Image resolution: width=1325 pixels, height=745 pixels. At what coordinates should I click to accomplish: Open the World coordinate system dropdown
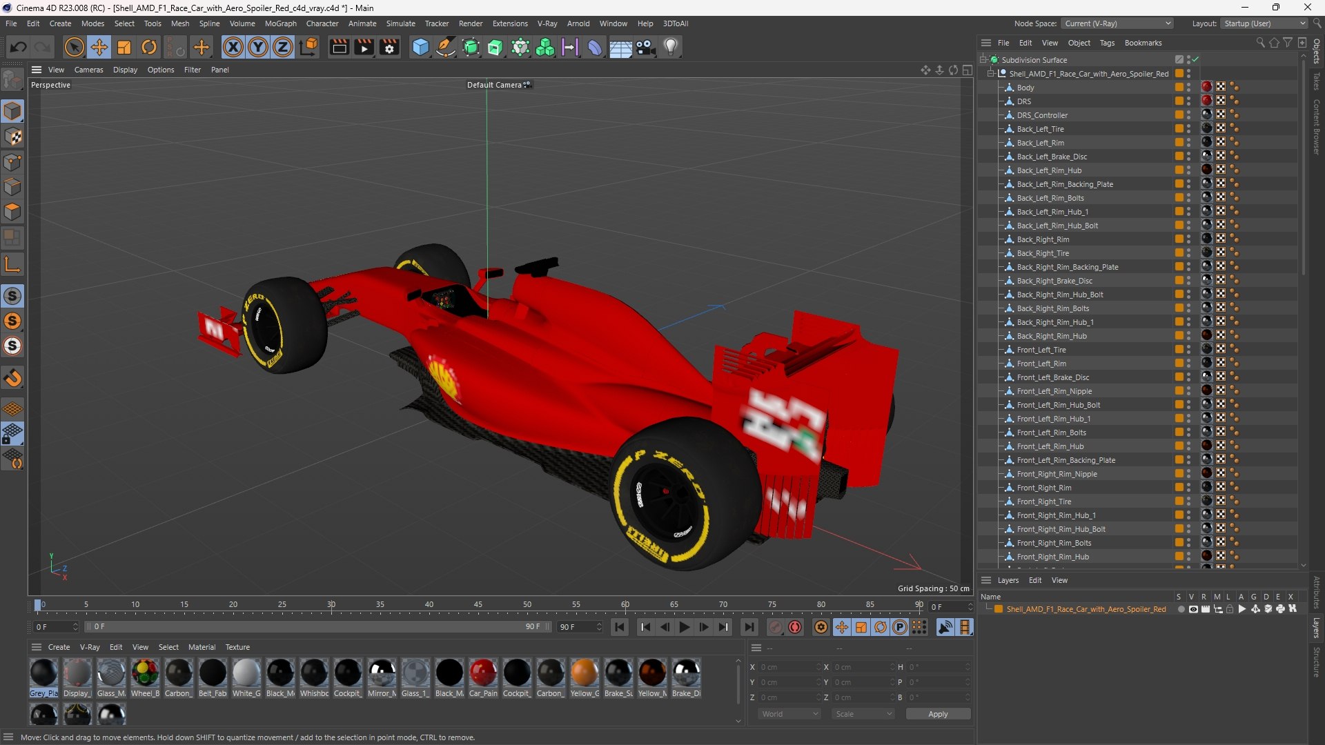click(789, 714)
